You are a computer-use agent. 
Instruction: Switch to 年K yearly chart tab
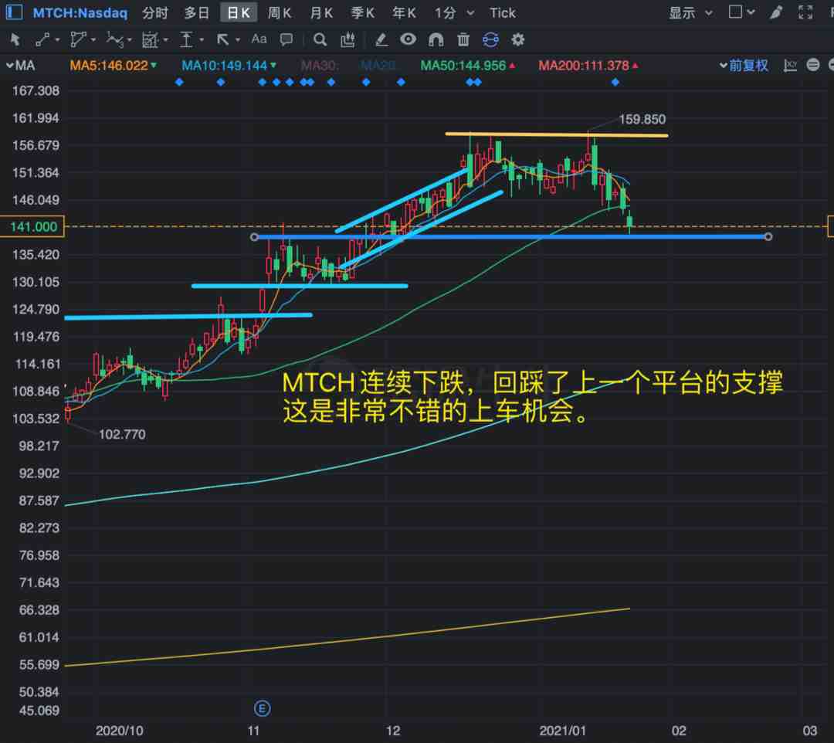(404, 13)
